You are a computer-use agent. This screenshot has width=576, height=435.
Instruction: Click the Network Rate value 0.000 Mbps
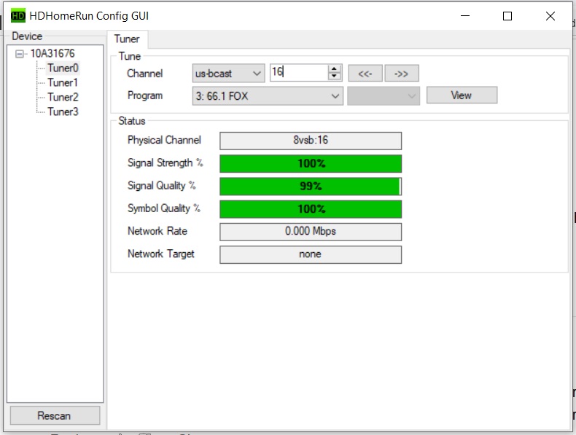coord(311,232)
